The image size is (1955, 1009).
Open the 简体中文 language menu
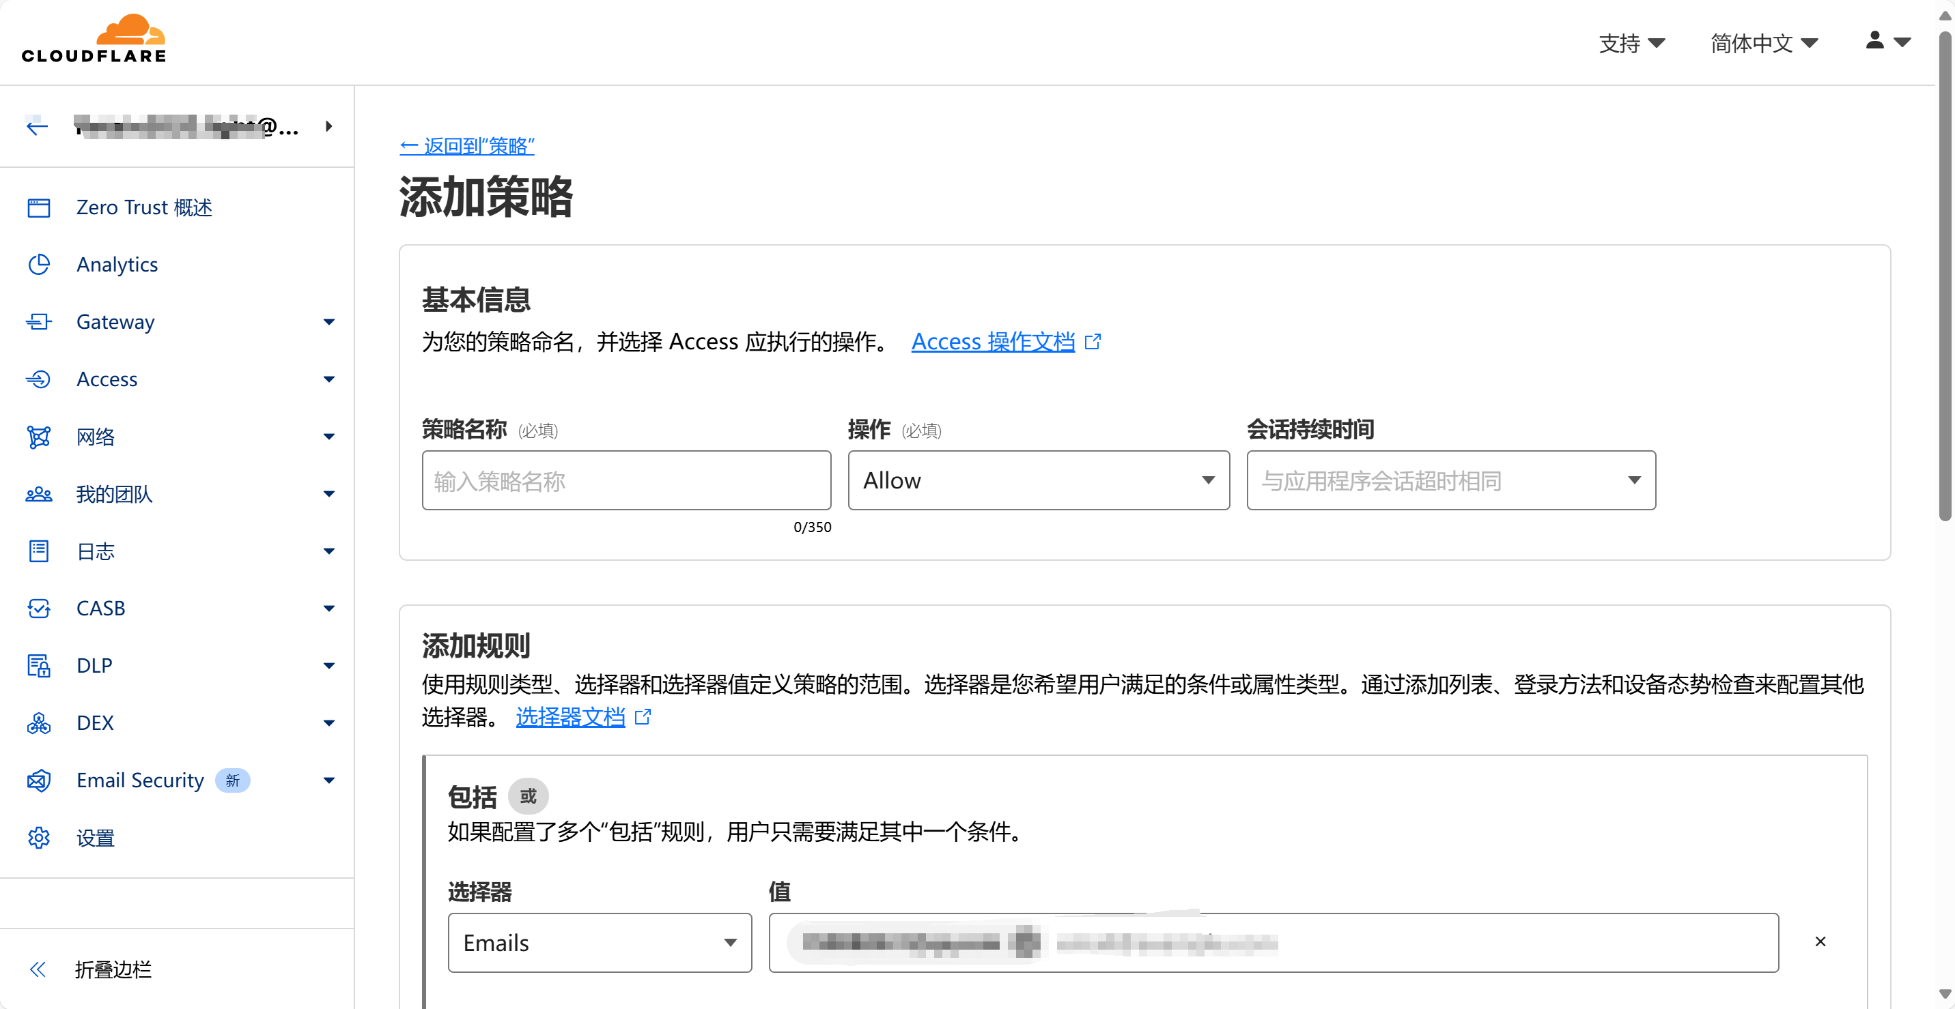1763,43
